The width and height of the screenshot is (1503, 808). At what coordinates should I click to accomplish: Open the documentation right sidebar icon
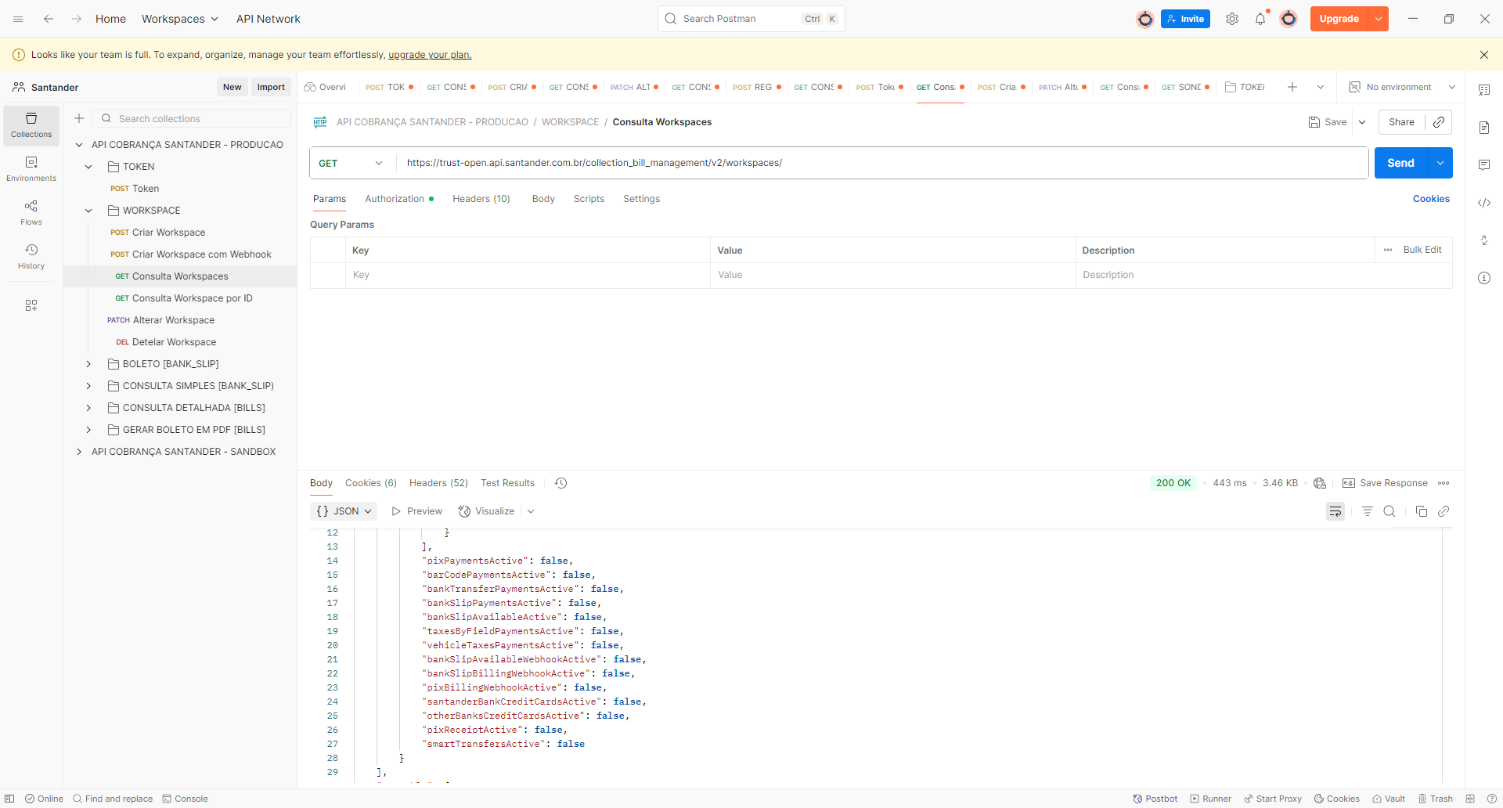pyautogui.click(x=1484, y=128)
